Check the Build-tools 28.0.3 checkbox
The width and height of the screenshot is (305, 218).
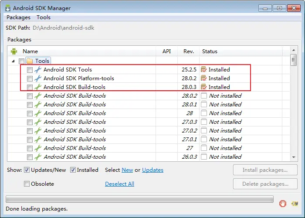pos(30,87)
